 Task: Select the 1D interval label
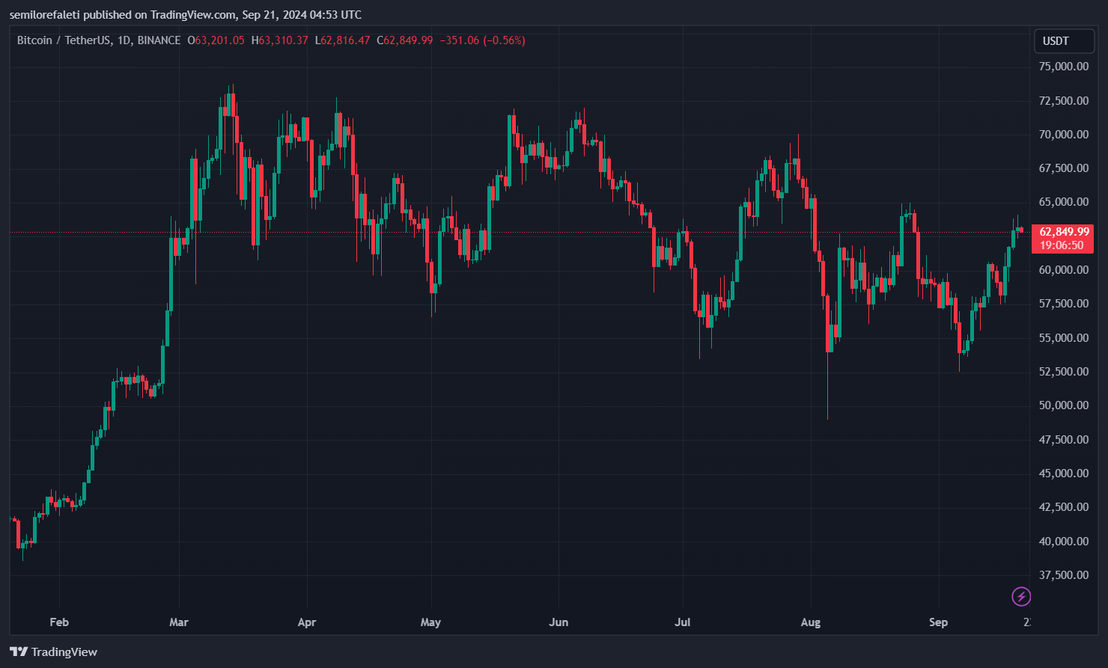coord(124,40)
